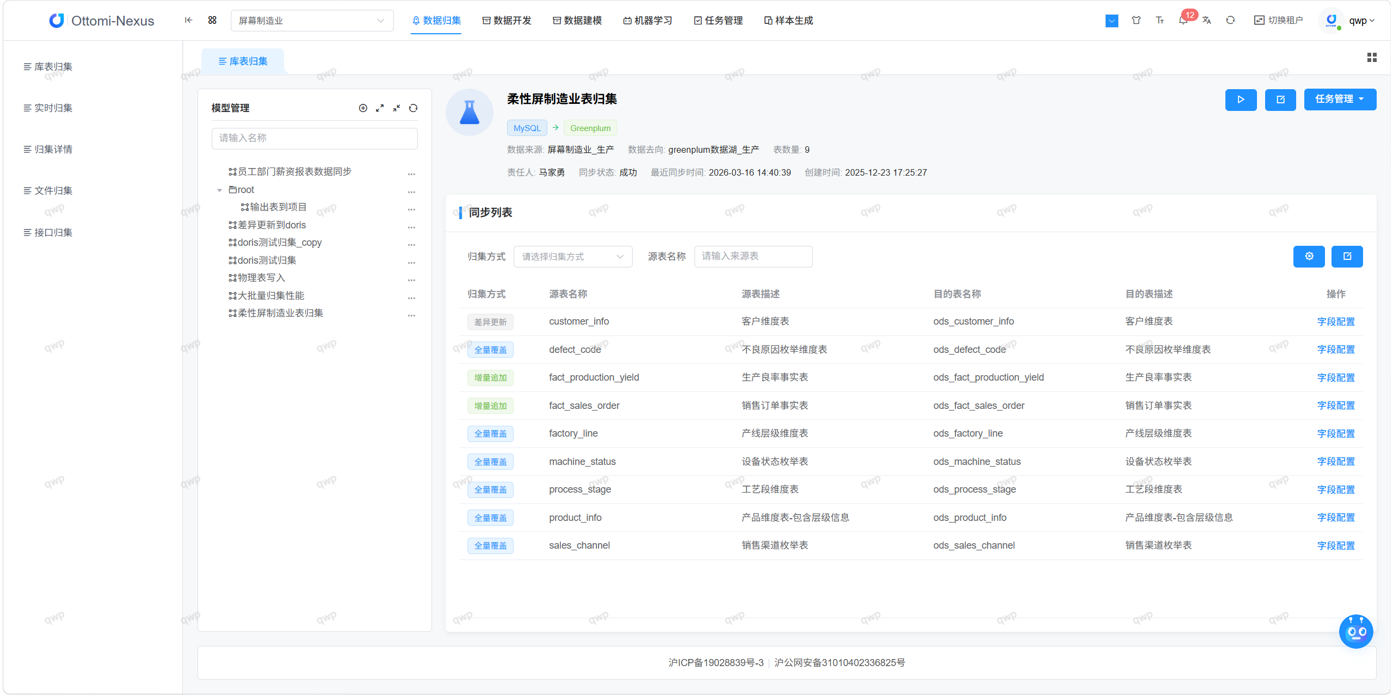Open 字段配置 for product_info
This screenshot has width=1393, height=696.
1336,518
